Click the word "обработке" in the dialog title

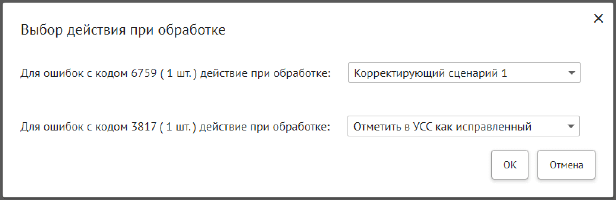191,30
